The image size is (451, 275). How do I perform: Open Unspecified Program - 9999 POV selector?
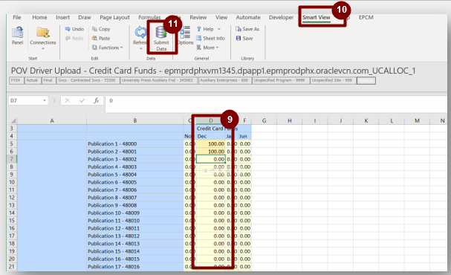[x=280, y=80]
